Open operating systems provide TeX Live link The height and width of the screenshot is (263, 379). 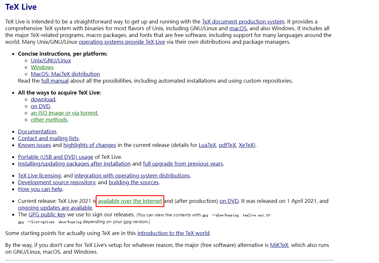122,42
